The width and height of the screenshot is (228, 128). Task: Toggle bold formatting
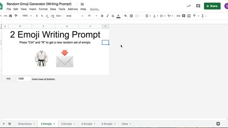[x=102, y=16]
